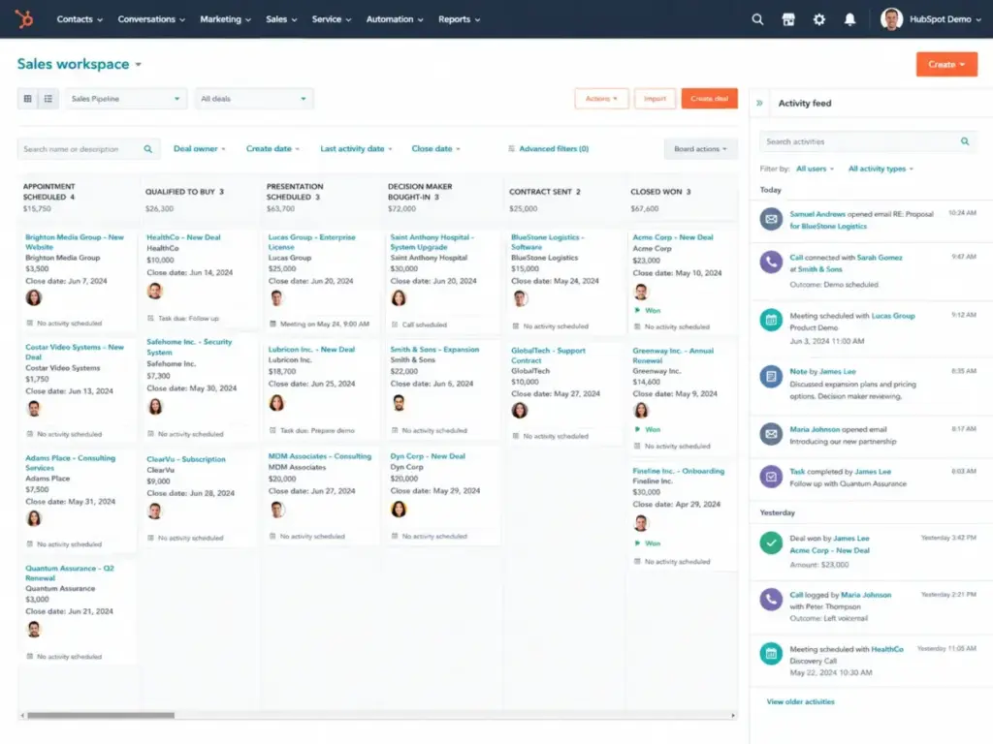Collapse the Activity feed panel arrows

click(x=759, y=103)
